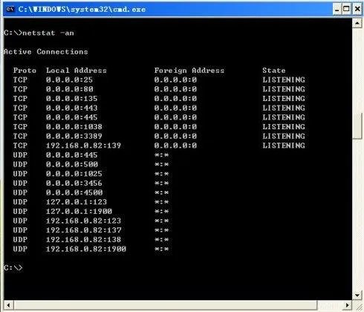Click the netstat -an command line
364x312 pixels.
click(39, 33)
